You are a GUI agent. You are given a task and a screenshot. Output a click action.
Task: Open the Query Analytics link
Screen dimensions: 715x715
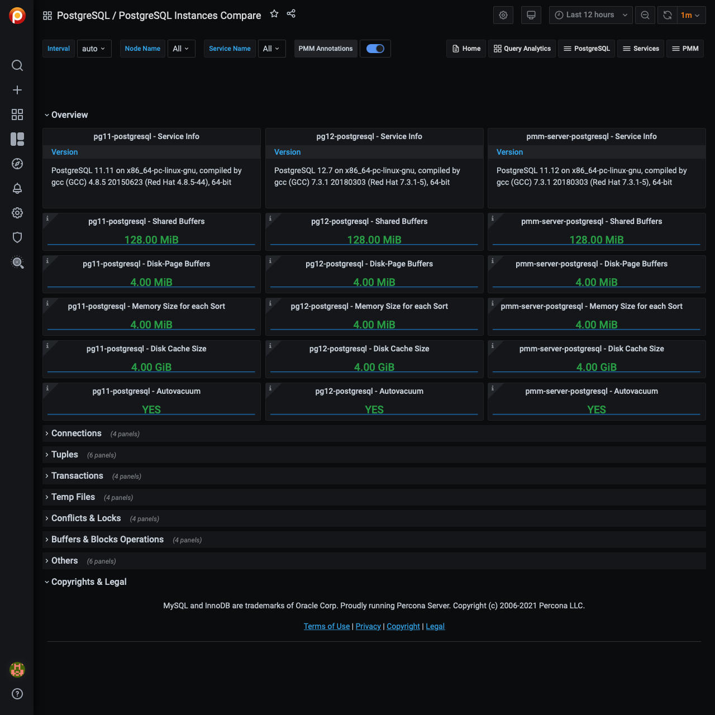point(522,49)
